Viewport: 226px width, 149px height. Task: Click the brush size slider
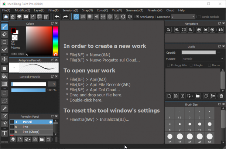click(x=29, y=84)
